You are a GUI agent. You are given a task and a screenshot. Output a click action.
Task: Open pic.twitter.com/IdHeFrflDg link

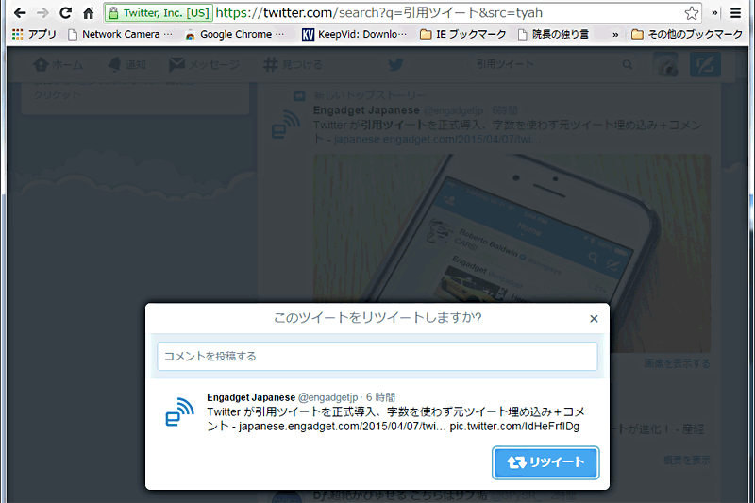tap(514, 427)
